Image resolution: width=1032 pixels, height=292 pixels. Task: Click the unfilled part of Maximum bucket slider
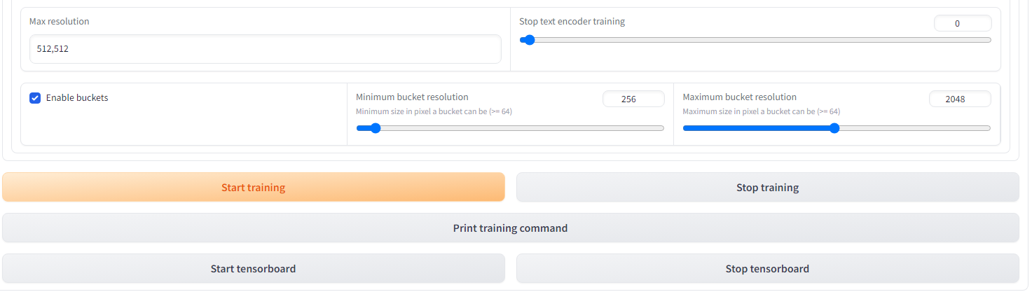911,128
